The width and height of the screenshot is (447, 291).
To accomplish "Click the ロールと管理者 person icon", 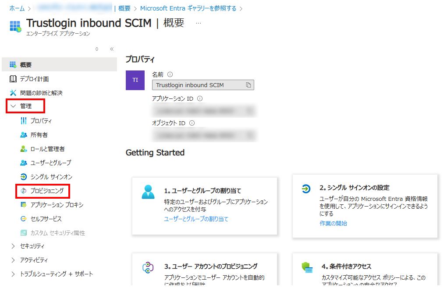I will coord(24,149).
